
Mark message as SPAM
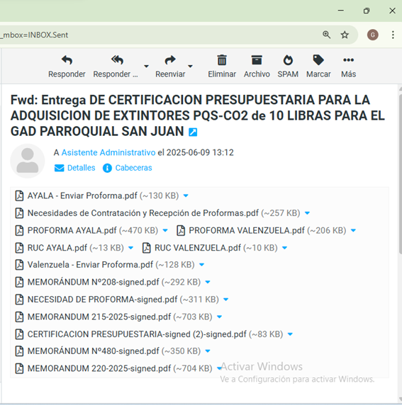point(288,60)
